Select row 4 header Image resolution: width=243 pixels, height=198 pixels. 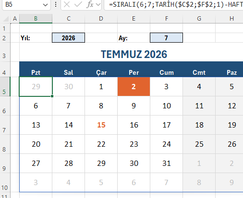[x=5, y=70]
